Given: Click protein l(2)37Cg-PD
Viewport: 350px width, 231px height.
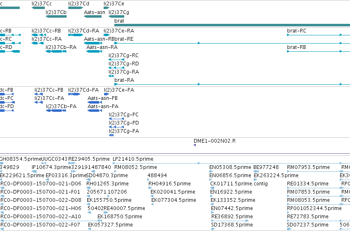Looking at the screenshot, I should [x=124, y=123].
